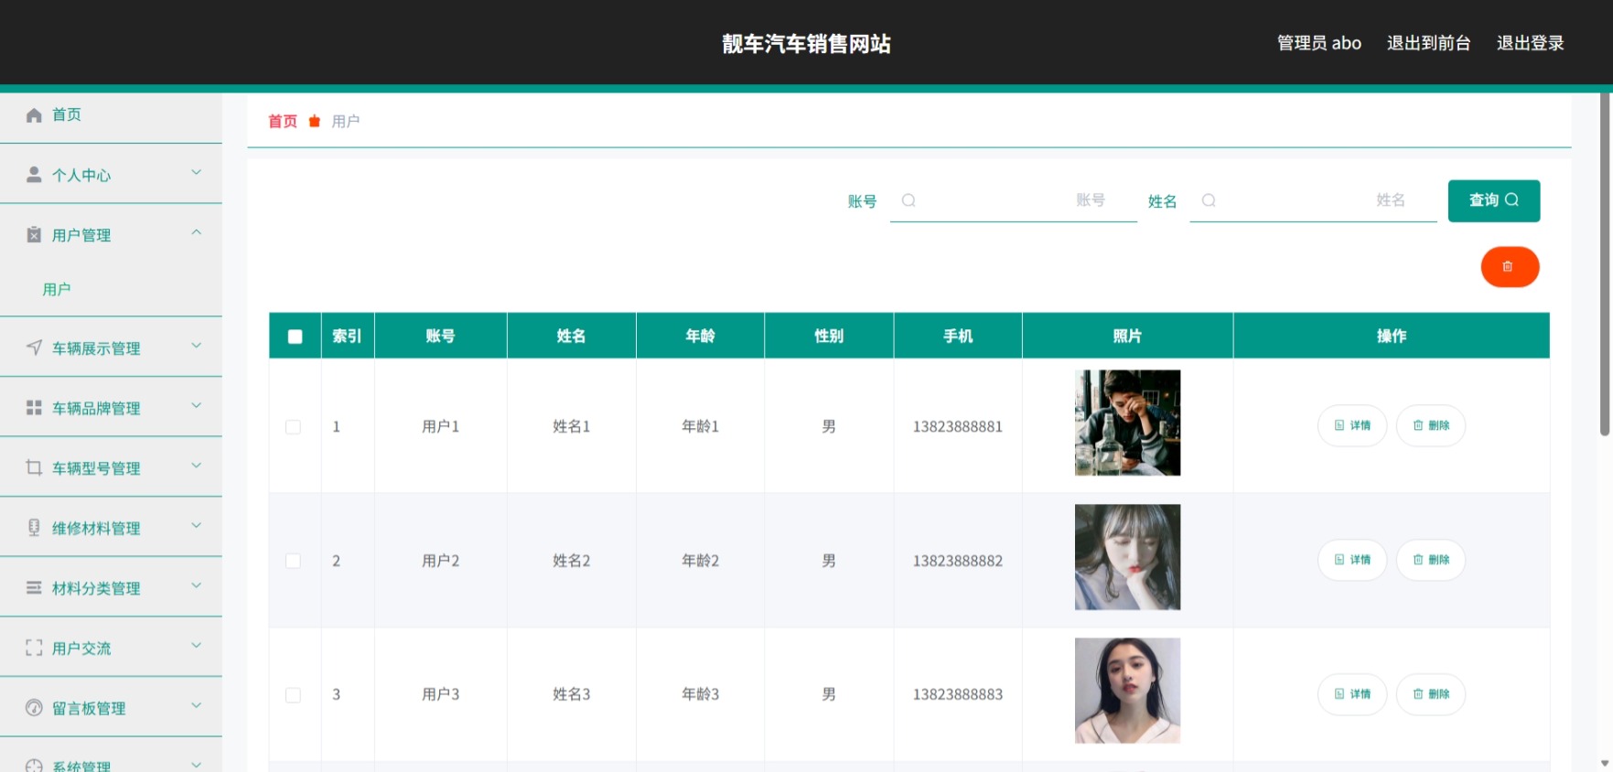This screenshot has width=1613, height=772.
Task: Open 详情 for row 用户1
Action: [x=1352, y=425]
